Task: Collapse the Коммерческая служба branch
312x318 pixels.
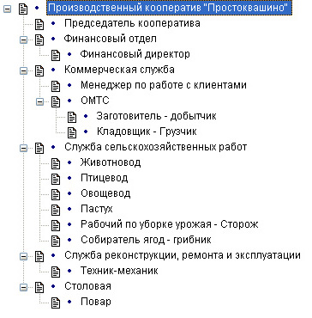Action: (x=23, y=70)
